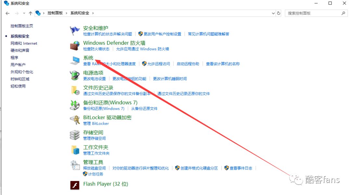This screenshot has width=351, height=195.
Task: Open 用户帐户 category in sidebar
Action: [18, 65]
